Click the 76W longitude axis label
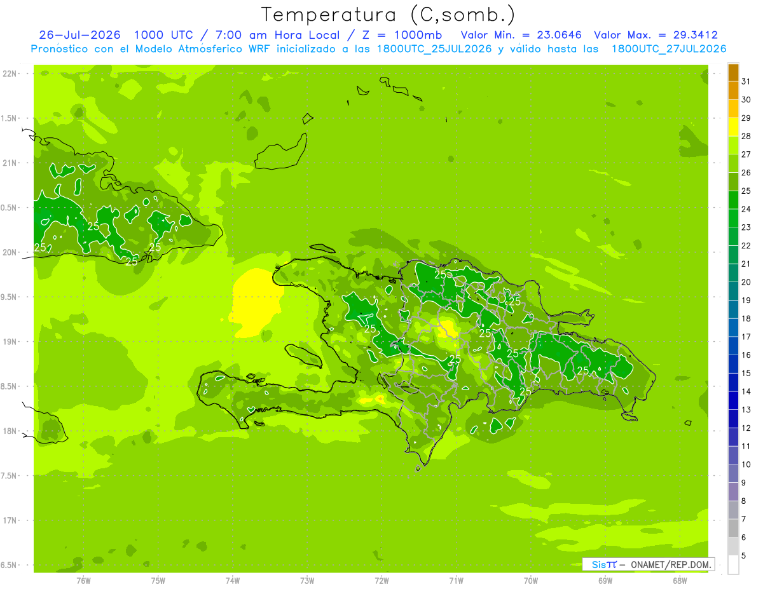 [x=83, y=581]
